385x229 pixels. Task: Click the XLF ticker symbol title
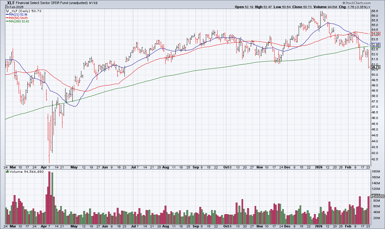(x=12, y=3)
